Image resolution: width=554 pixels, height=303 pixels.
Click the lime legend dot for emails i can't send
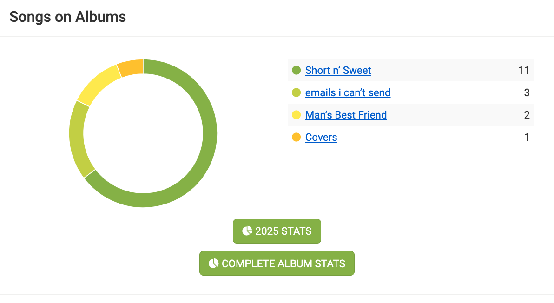coord(296,92)
